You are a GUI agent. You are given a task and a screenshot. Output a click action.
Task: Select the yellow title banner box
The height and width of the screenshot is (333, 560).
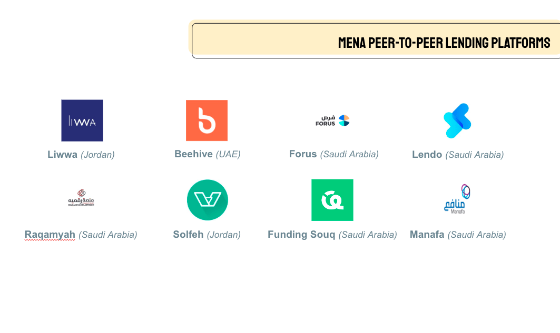[375, 39]
